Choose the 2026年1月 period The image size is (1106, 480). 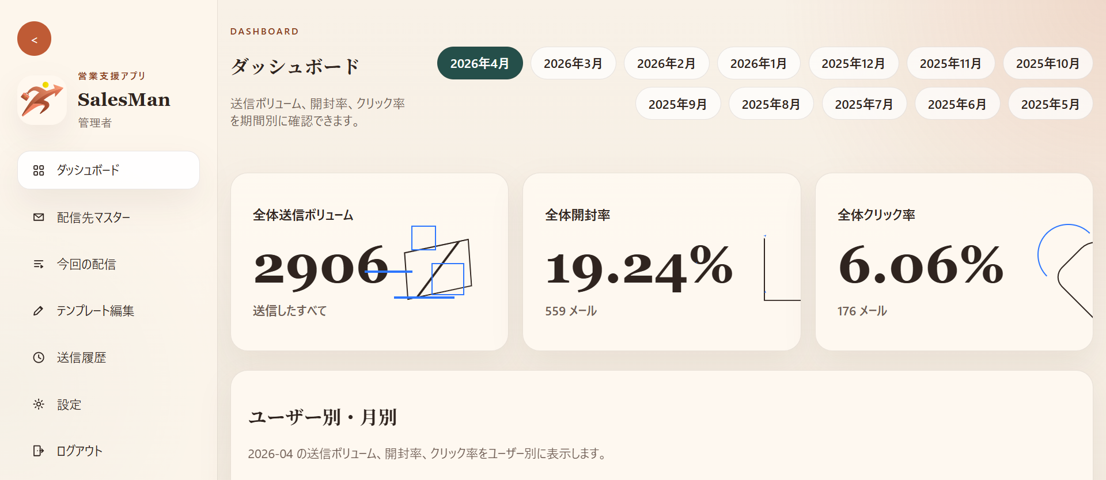[x=759, y=63]
